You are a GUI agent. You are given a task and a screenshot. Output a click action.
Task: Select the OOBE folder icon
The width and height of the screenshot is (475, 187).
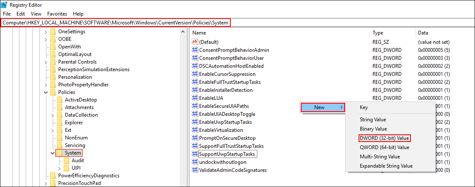[53, 39]
